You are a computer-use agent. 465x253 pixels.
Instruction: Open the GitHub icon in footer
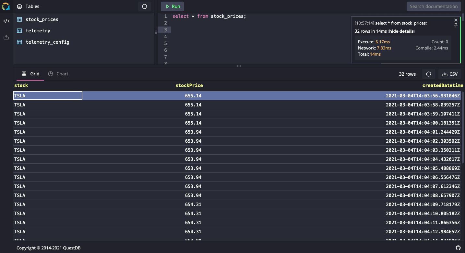[458, 248]
